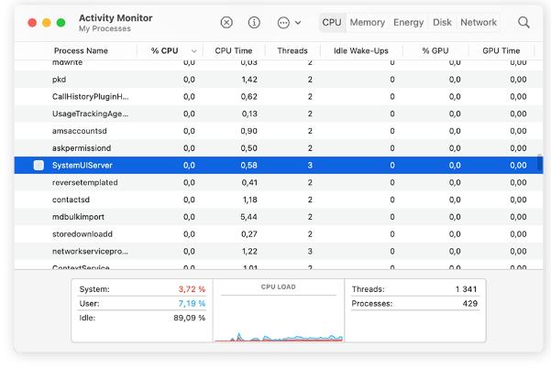
Task: Select the pkd process row
Action: pos(279,80)
